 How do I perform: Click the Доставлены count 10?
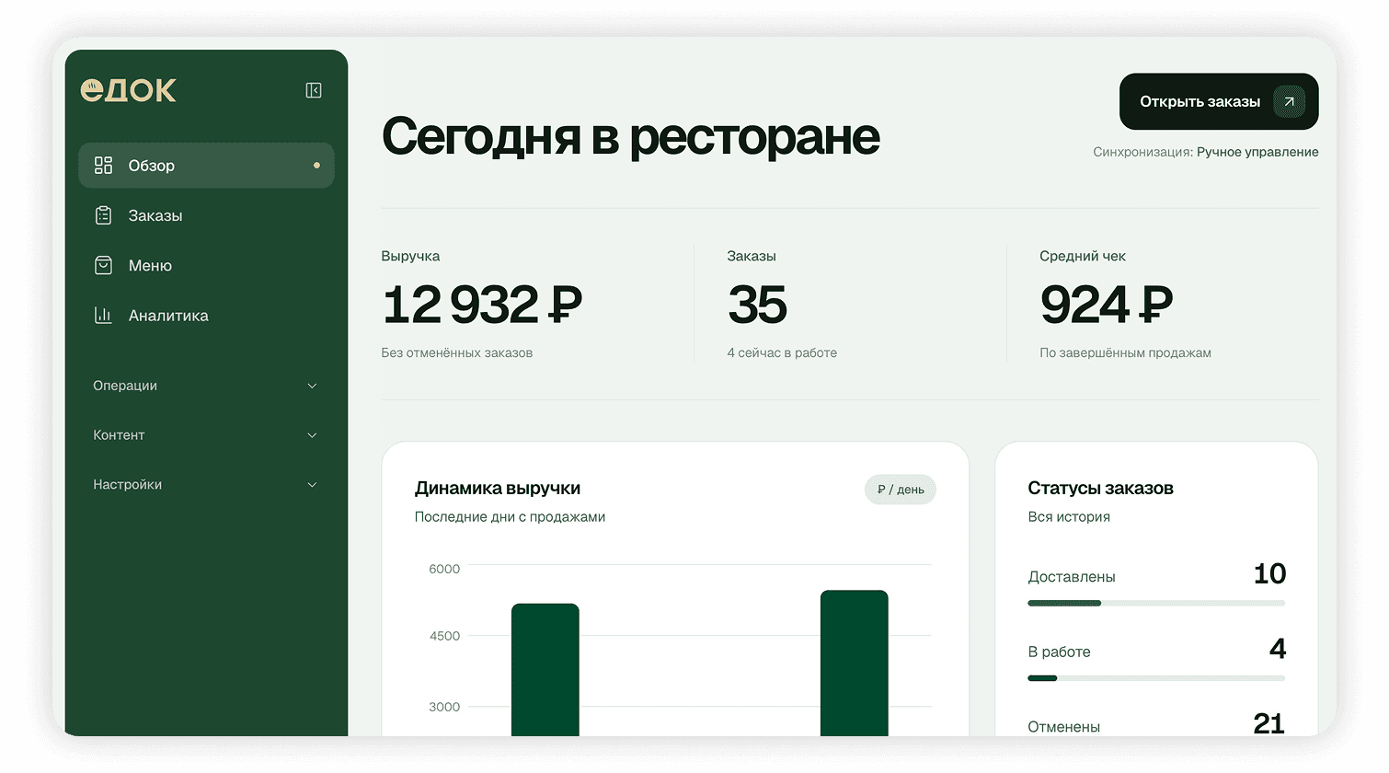pyautogui.click(x=1269, y=574)
